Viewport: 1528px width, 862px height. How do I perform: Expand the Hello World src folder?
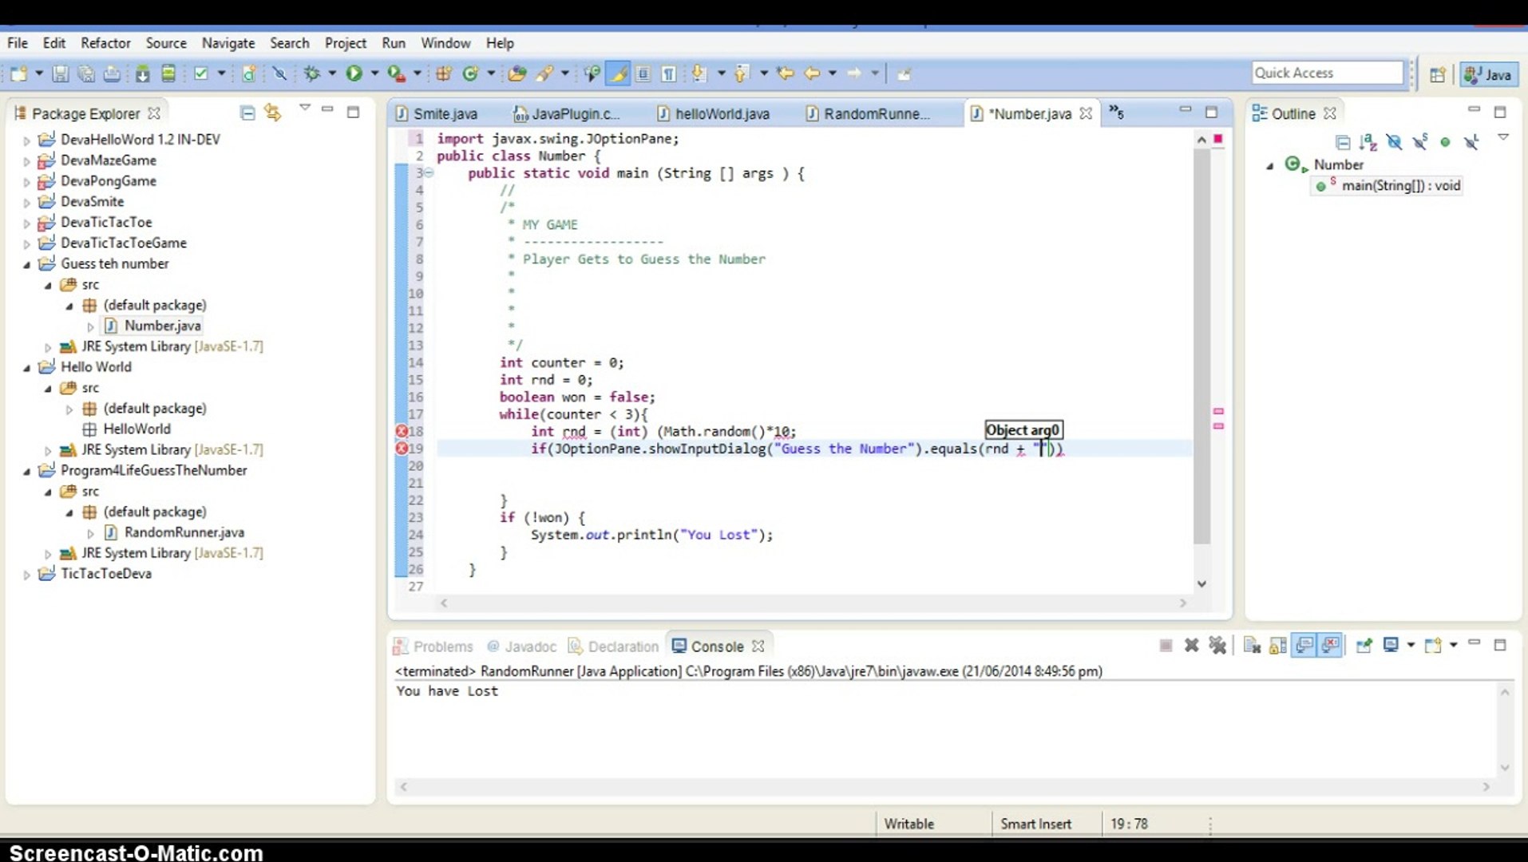click(x=49, y=388)
